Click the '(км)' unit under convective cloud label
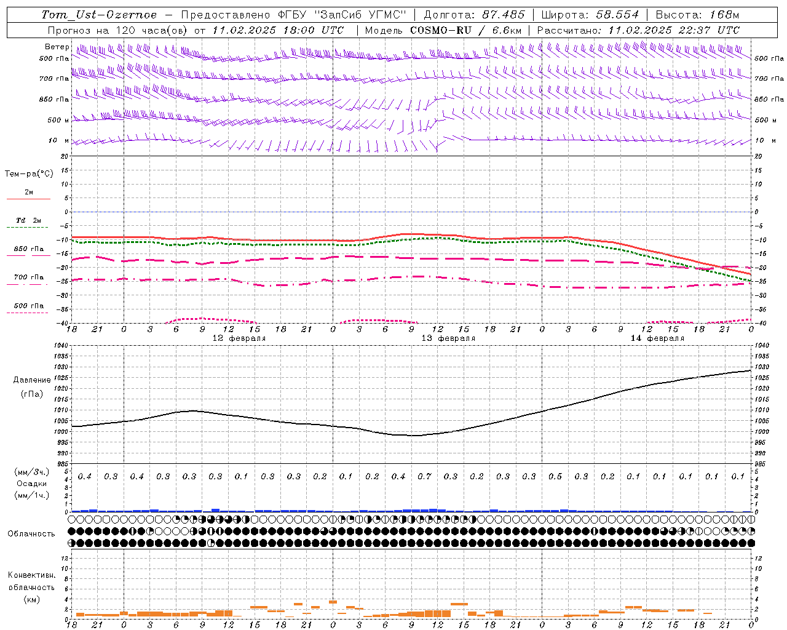 pos(31,599)
